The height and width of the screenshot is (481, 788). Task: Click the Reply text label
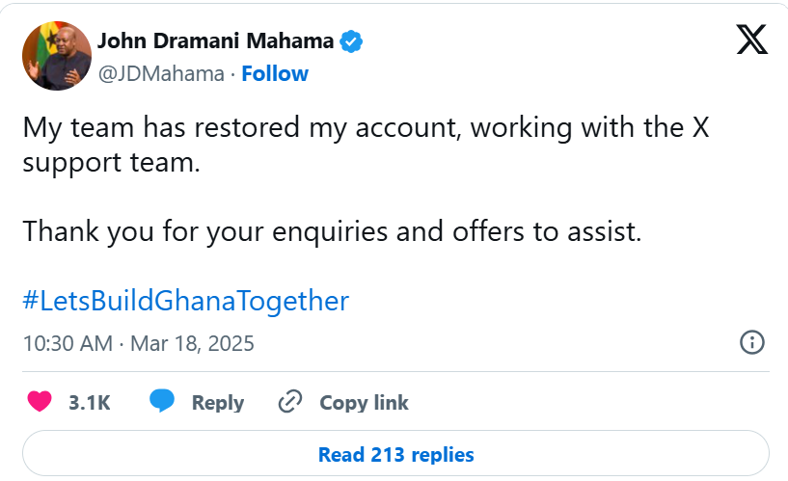(218, 403)
